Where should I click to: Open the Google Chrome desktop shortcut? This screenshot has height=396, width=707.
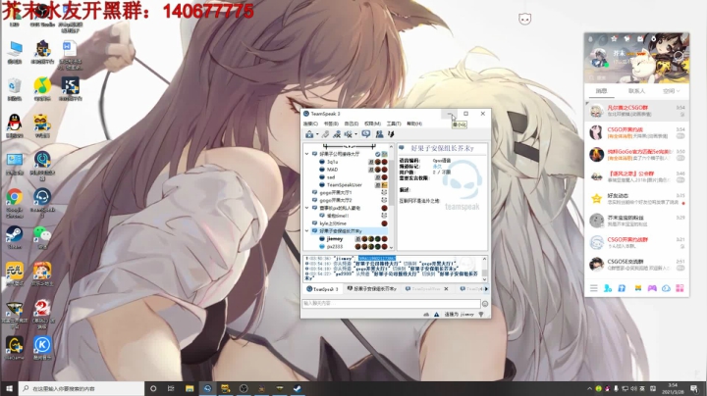coord(15,202)
